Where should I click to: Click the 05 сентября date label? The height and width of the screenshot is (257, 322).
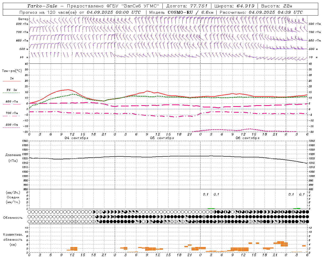(162, 138)
